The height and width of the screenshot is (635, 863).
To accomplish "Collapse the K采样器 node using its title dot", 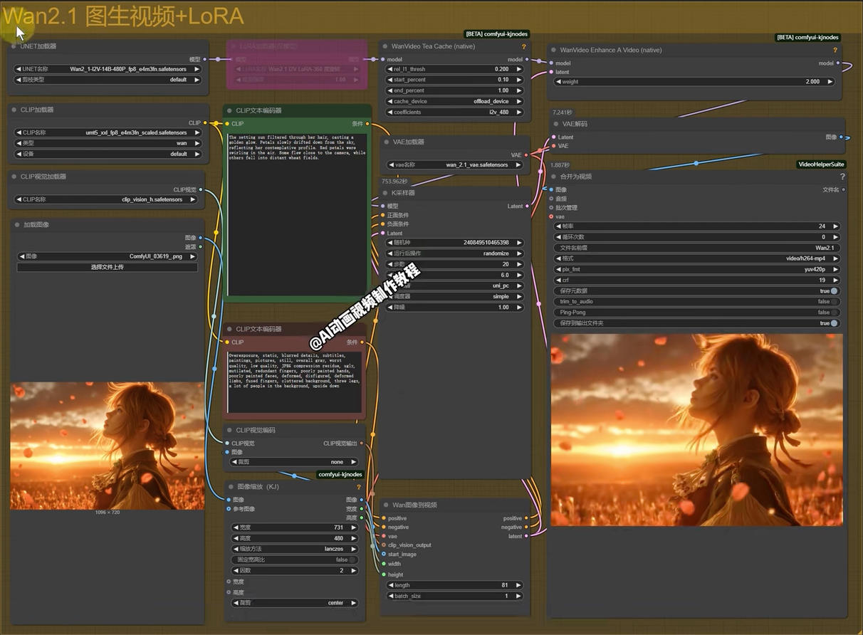I will [385, 193].
